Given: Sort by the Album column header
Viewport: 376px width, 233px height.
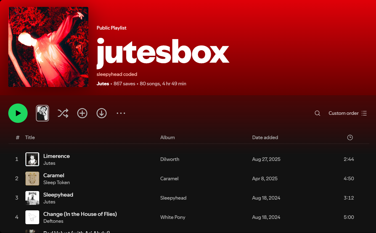Looking at the screenshot, I should click(167, 137).
